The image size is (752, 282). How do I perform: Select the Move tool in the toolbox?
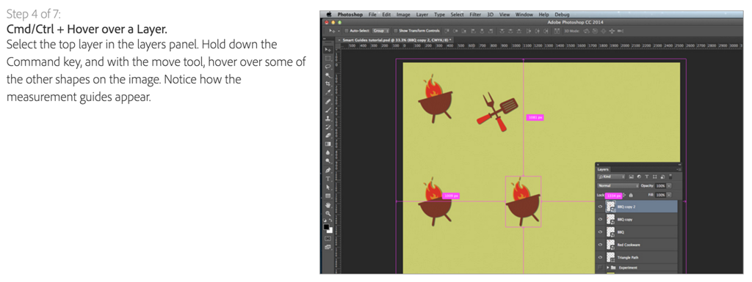click(x=328, y=49)
